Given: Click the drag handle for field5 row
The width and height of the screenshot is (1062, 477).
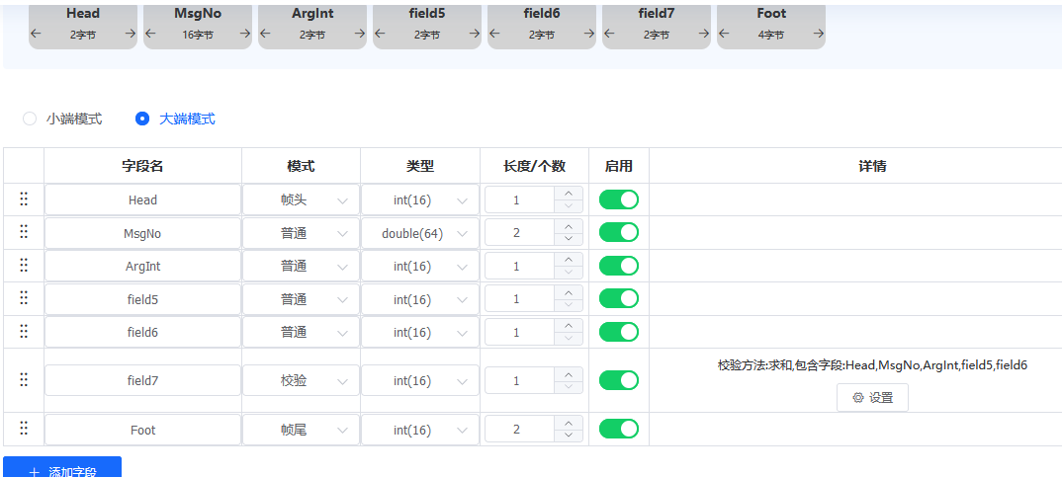Looking at the screenshot, I should [24, 299].
